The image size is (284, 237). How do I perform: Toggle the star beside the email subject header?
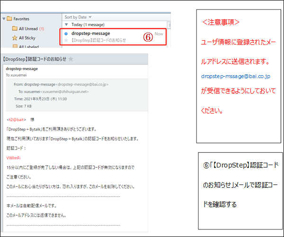coord(71,59)
